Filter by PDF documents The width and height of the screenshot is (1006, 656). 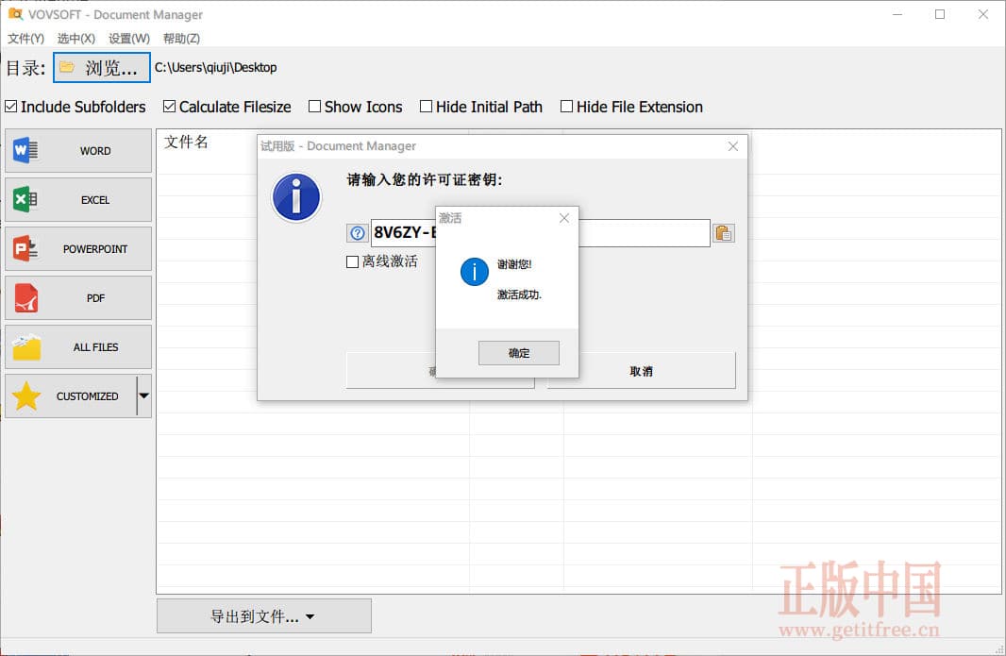[x=78, y=298]
